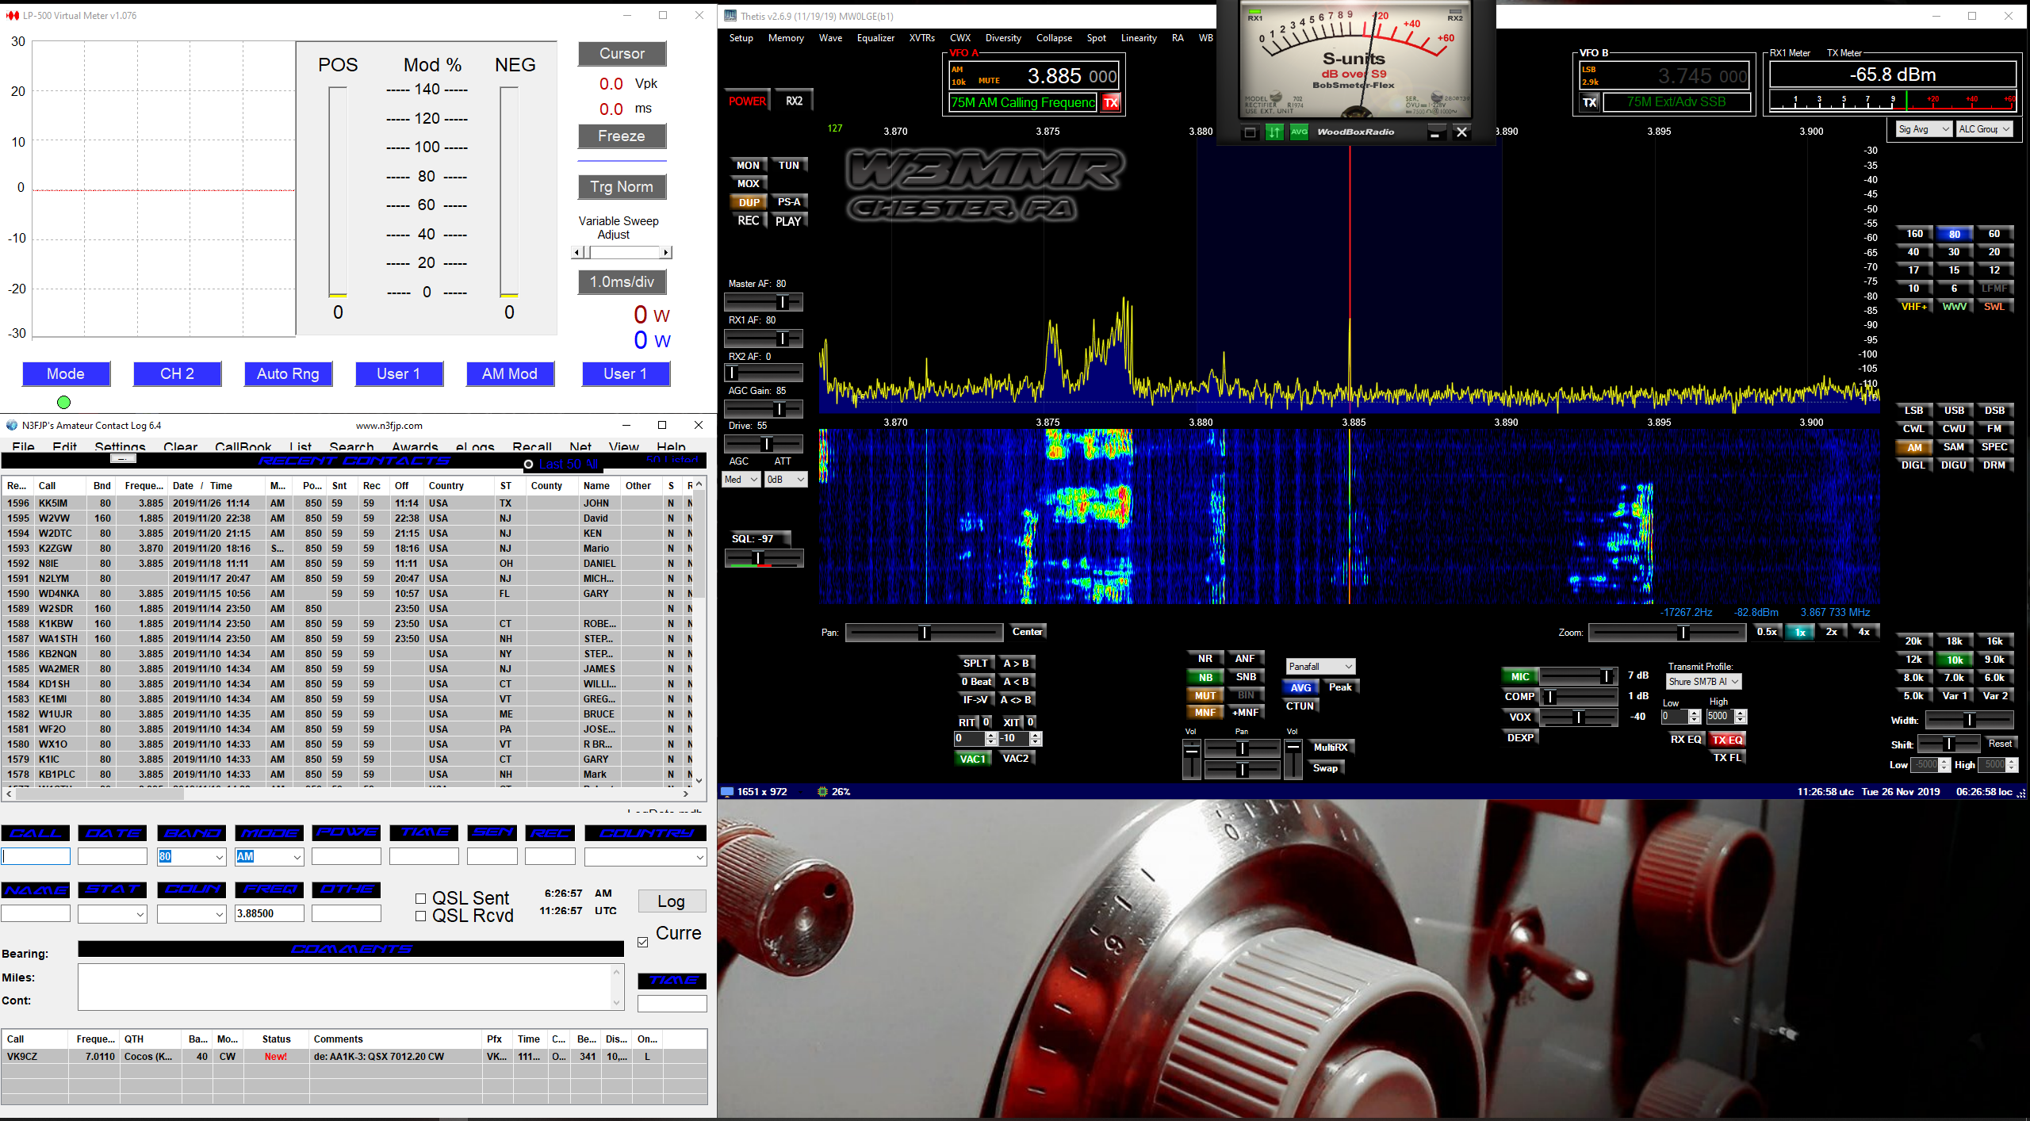Check the QSL Rcvd checkbox
The image size is (2030, 1121).
421,916
